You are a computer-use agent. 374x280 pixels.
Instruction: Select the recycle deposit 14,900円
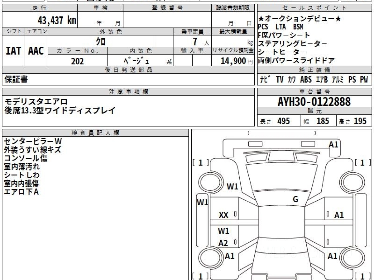coord(237,61)
